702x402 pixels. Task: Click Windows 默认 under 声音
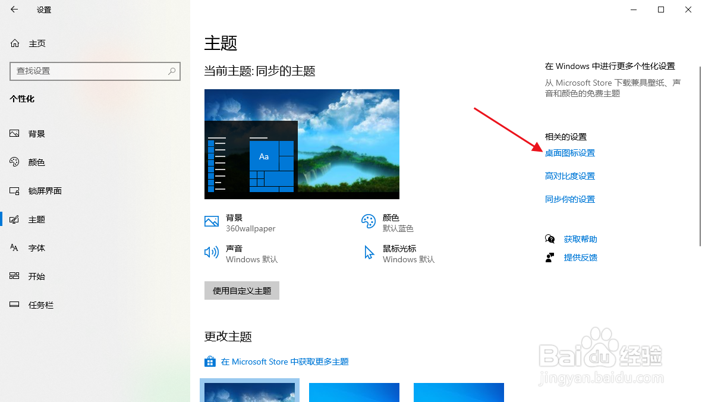pos(251,260)
